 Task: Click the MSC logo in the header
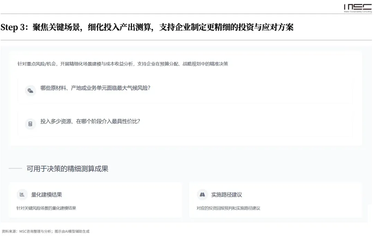point(357,7)
